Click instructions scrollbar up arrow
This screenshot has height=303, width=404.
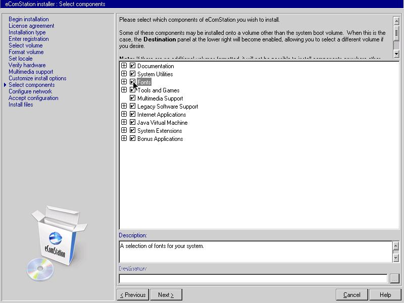pyautogui.click(x=396, y=20)
